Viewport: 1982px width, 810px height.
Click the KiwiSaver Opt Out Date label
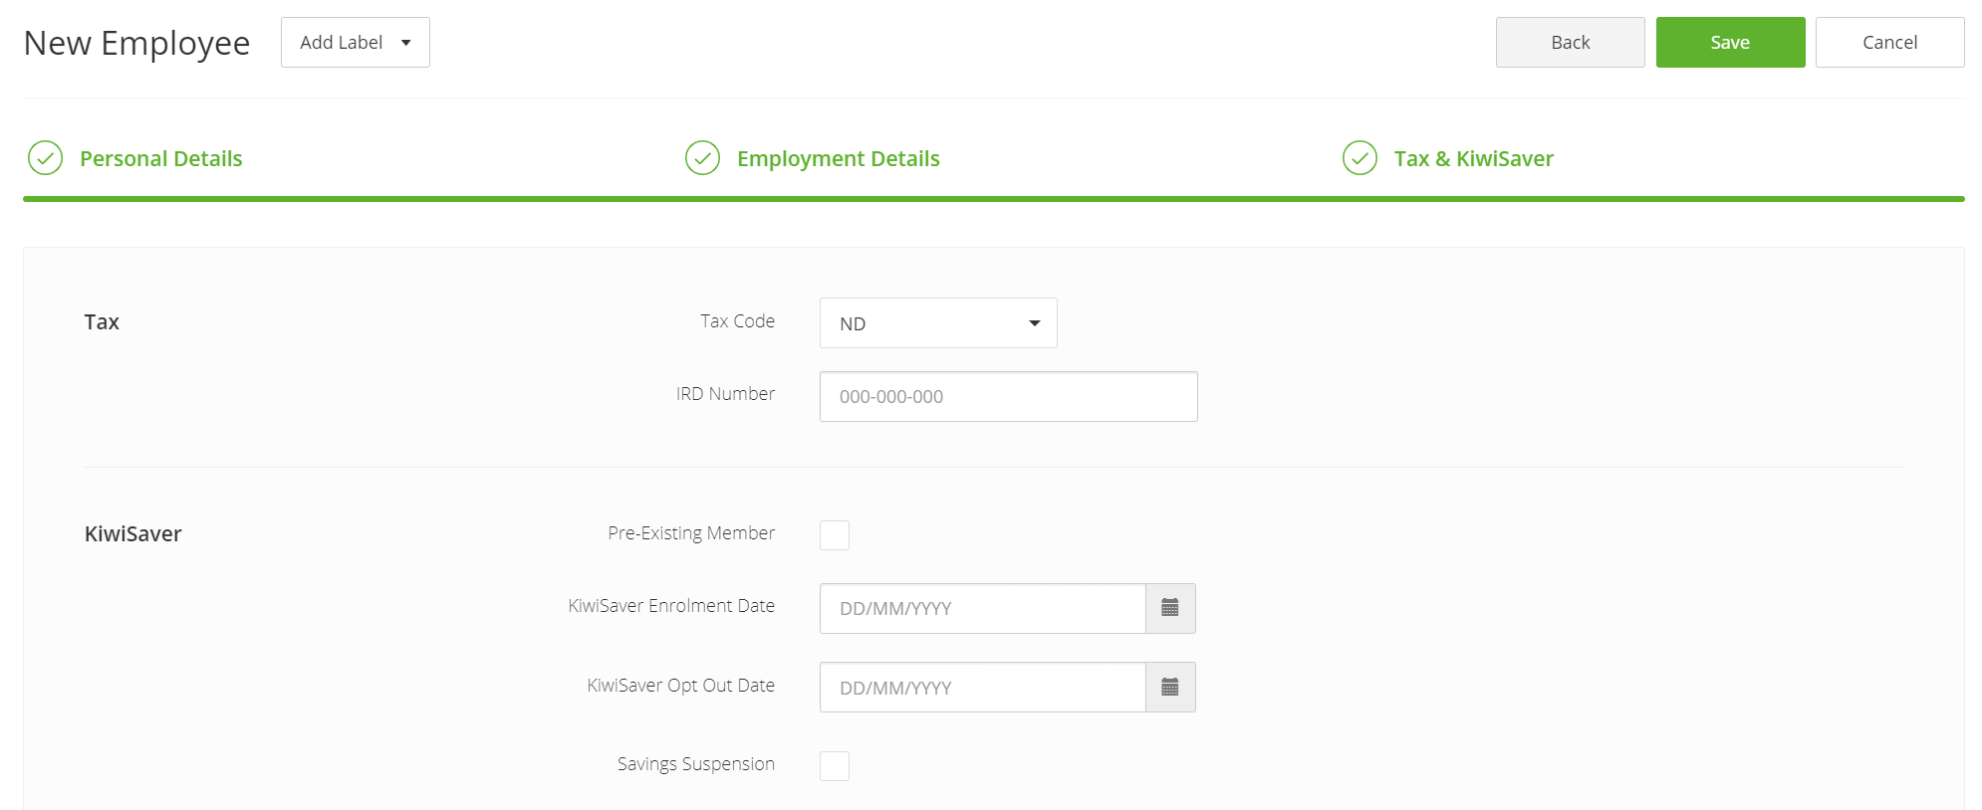681,685
